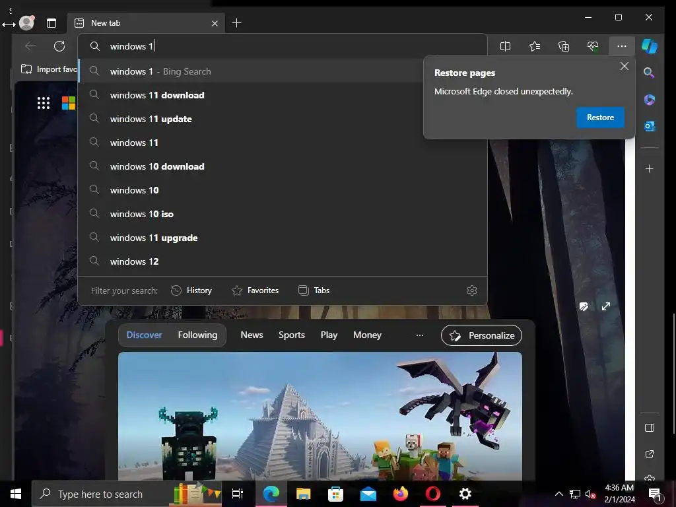
Task: Open the Play feed tab
Action: point(329,335)
